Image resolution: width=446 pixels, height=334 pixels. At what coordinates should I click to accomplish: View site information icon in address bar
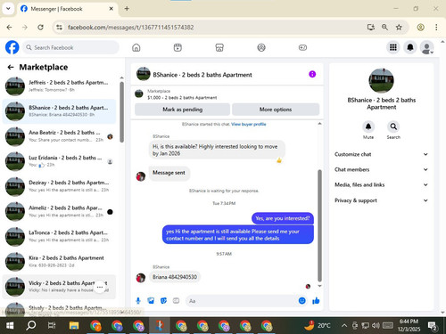(x=59, y=28)
